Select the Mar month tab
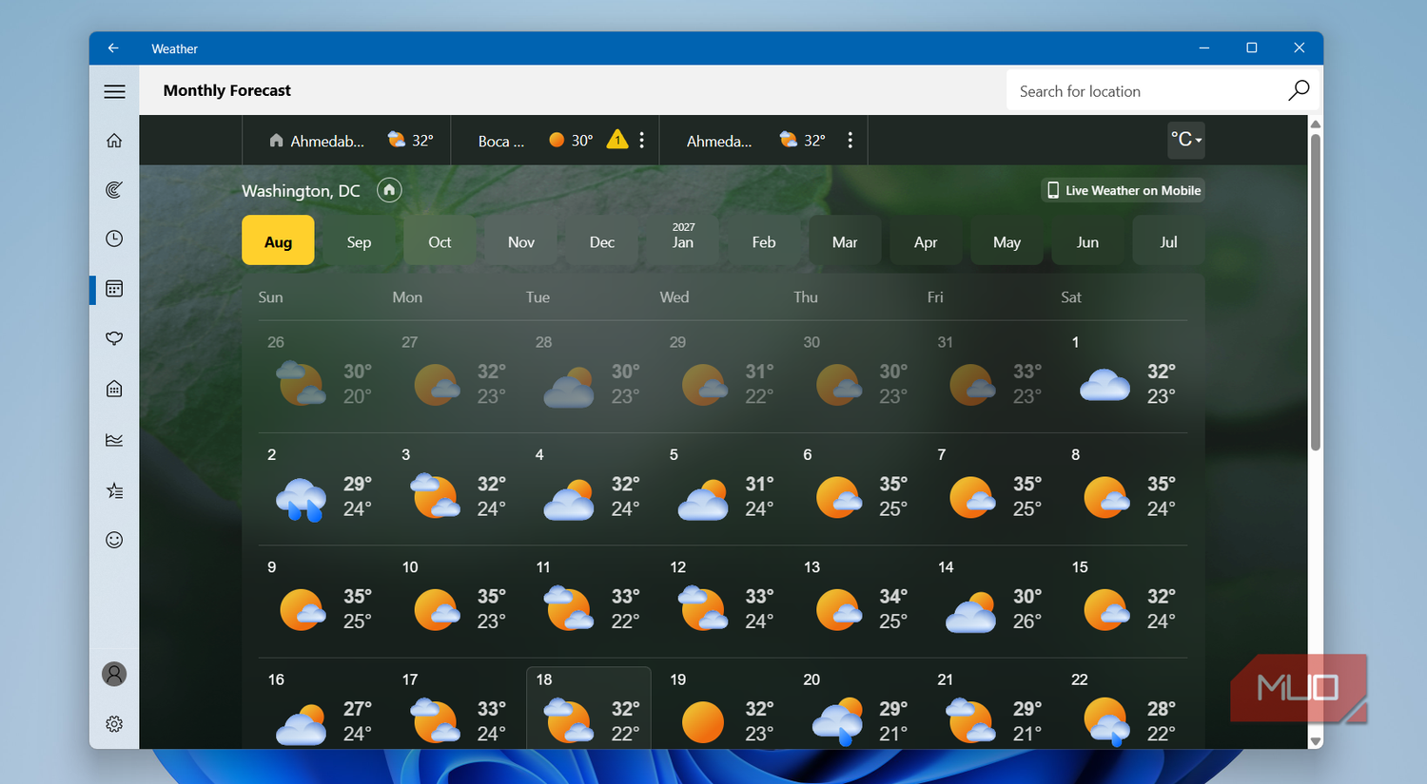 [x=845, y=240]
